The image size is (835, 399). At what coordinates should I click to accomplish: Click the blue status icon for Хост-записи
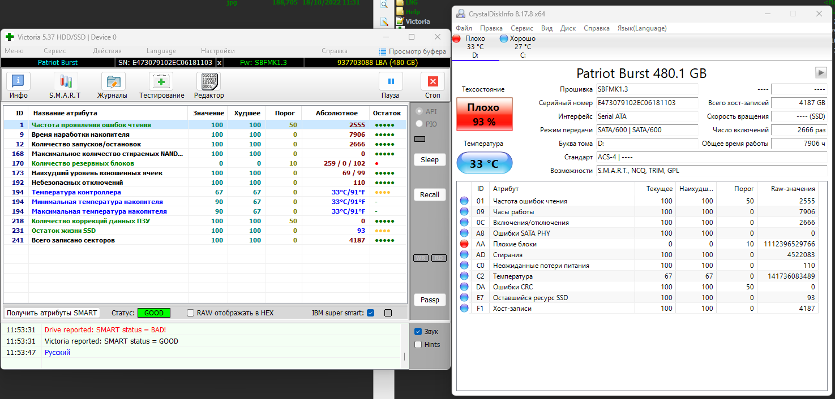point(464,309)
